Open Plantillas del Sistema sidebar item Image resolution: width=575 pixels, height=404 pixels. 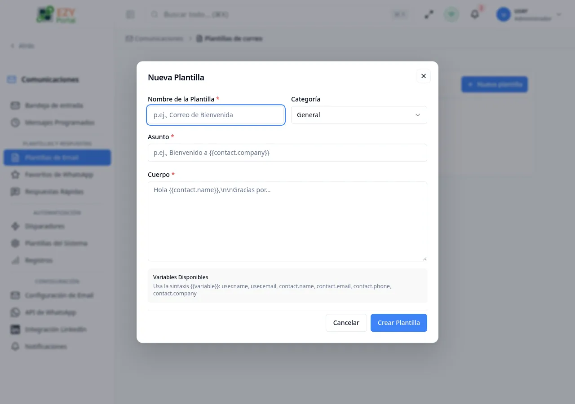[x=57, y=243]
